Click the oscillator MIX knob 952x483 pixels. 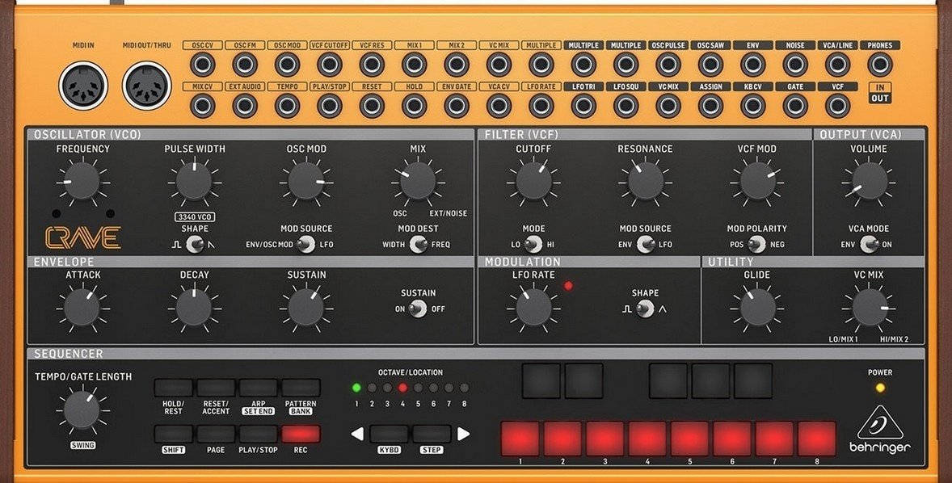(418, 181)
